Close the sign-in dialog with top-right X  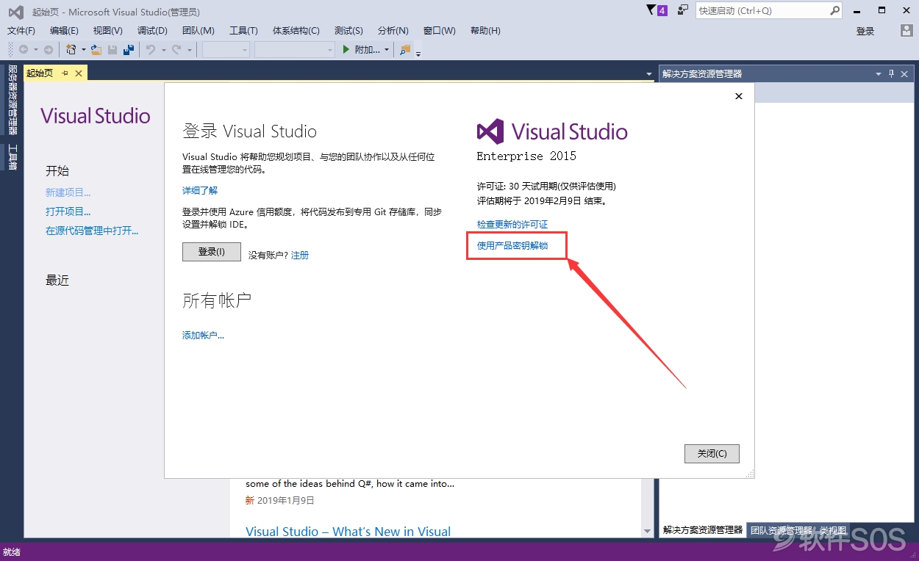739,96
